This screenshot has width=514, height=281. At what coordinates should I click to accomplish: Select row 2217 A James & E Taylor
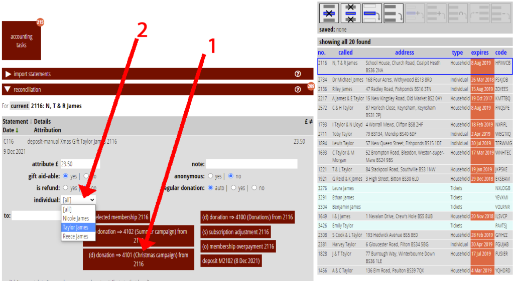click(415, 98)
